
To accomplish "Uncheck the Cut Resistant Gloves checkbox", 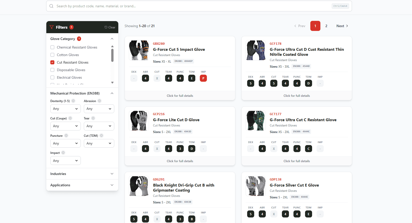I will tap(52, 62).
